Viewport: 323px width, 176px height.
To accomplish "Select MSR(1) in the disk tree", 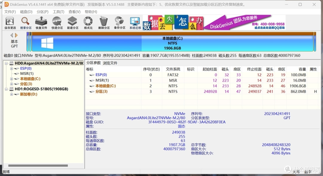I will 27,74.
